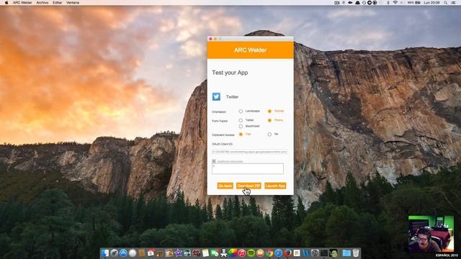Launch iTunes from the Dock
This screenshot has width=461, height=259.
242,253
